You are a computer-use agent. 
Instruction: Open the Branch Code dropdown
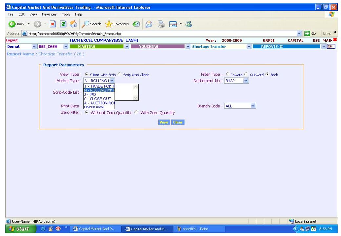[x=240, y=106]
